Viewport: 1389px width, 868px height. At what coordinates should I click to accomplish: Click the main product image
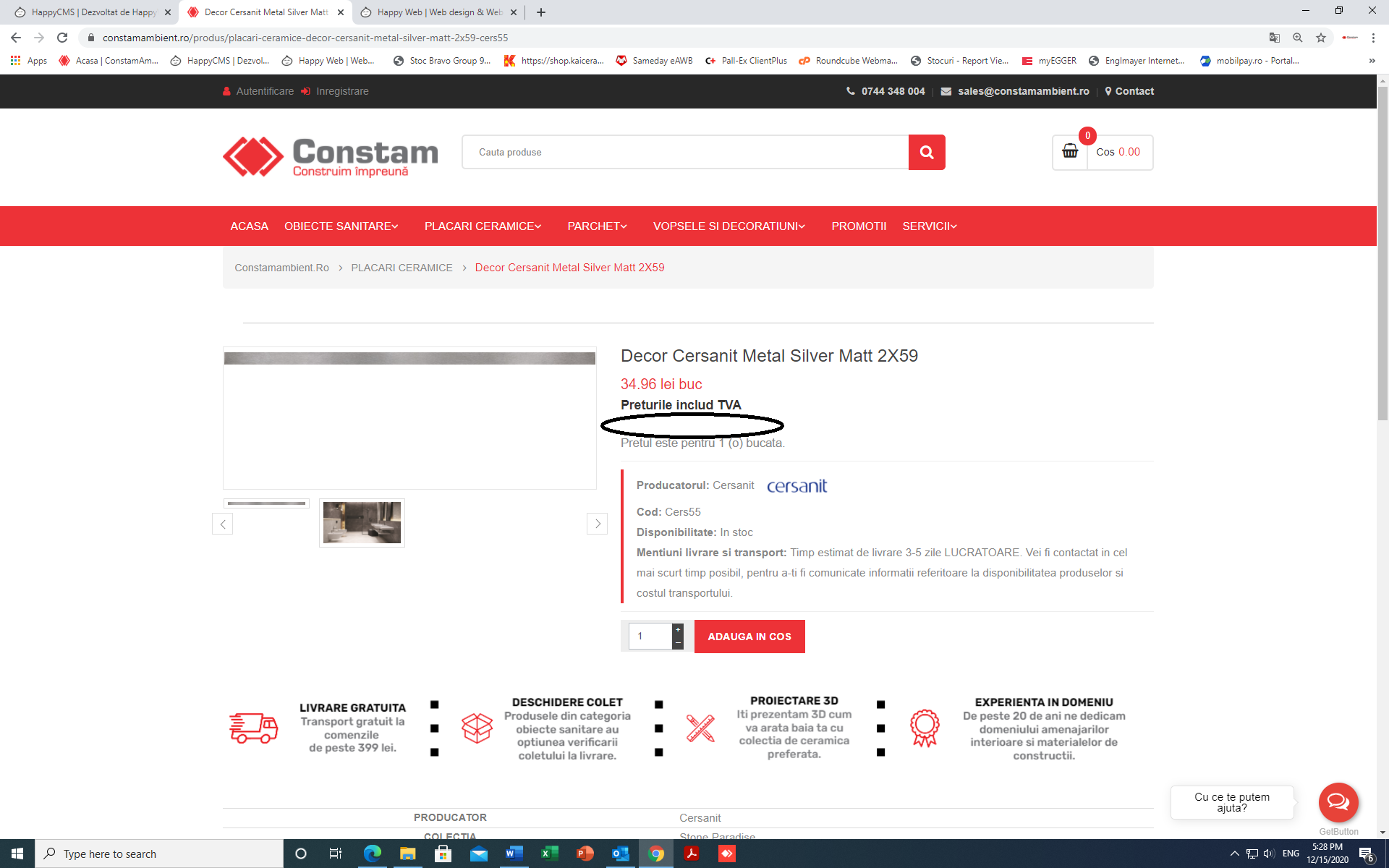coord(409,418)
